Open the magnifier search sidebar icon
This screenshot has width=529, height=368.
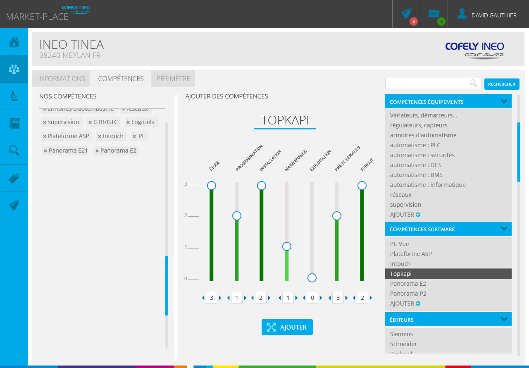[14, 151]
